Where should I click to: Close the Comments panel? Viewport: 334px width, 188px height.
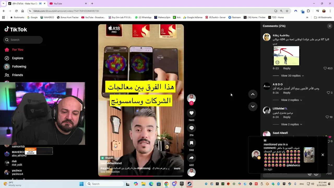(x=330, y=26)
